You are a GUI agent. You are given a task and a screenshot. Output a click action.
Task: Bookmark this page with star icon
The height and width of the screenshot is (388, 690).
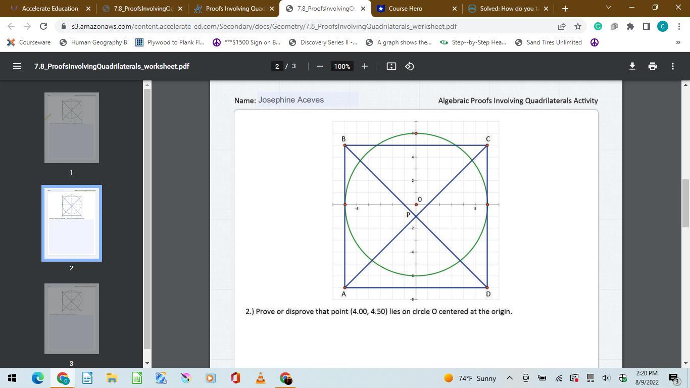[578, 26]
